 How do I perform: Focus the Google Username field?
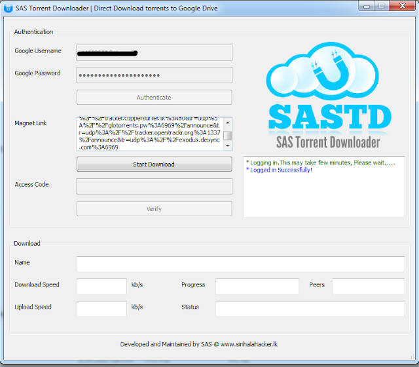(154, 52)
